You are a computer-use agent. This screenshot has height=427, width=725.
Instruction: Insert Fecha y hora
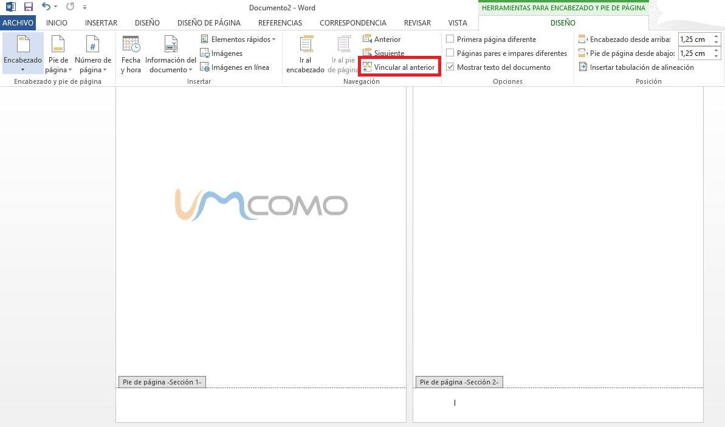point(131,55)
